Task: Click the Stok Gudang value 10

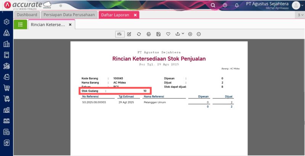Action: click(x=145, y=91)
